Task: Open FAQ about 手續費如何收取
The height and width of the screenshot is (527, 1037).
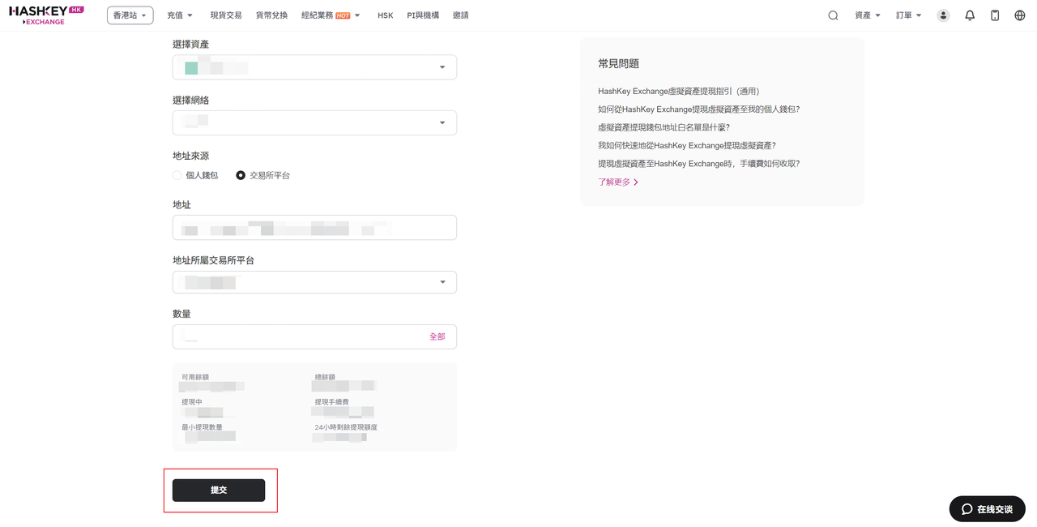Action: click(699, 164)
